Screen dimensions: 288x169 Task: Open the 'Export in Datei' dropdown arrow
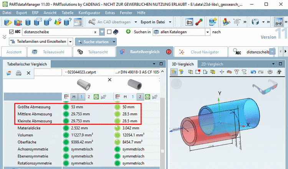(170, 22)
